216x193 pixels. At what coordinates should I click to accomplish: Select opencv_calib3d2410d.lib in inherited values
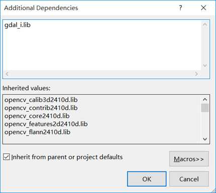tap(41, 100)
